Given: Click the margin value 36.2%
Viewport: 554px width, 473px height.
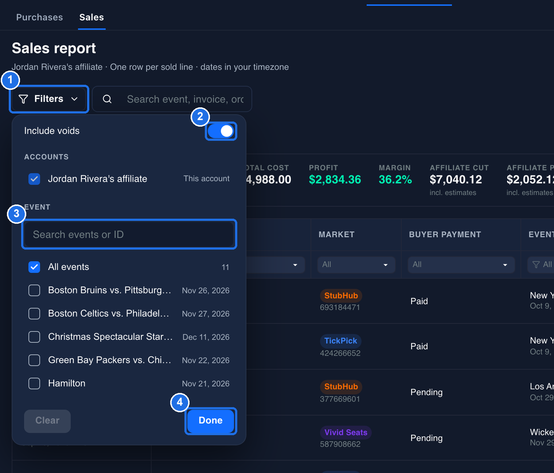Looking at the screenshot, I should 395,180.
